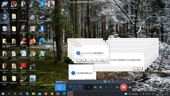Close the save confirmation dialog

pos(107,46)
